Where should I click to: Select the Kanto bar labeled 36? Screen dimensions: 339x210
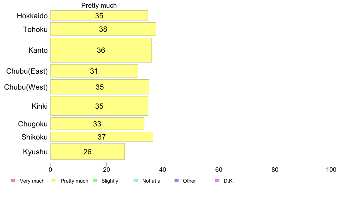pyautogui.click(x=101, y=50)
